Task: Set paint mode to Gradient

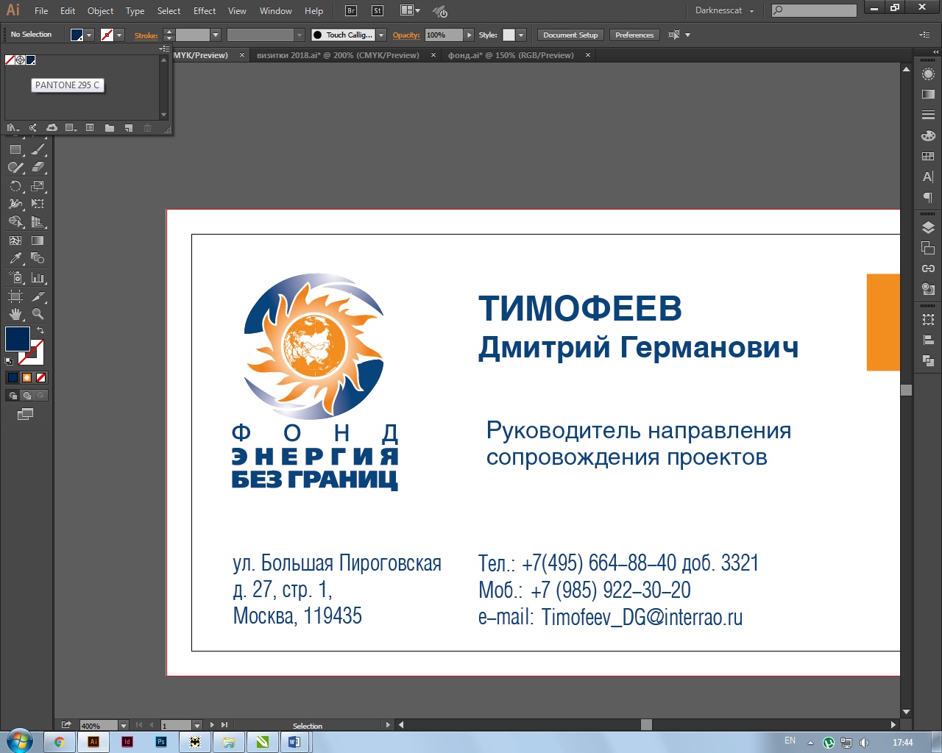Action: pos(26,378)
